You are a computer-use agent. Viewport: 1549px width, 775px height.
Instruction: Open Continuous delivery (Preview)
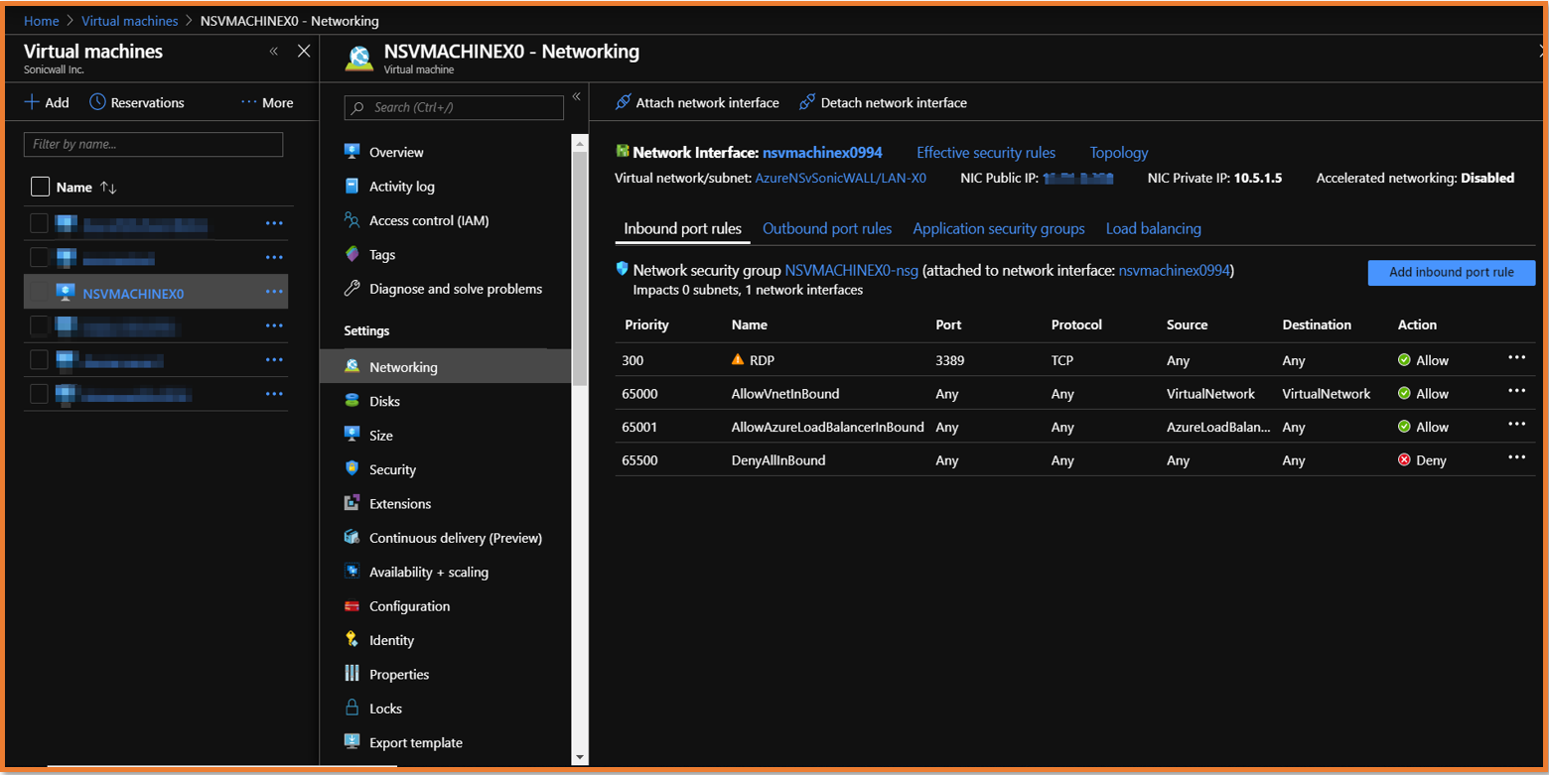coord(456,538)
